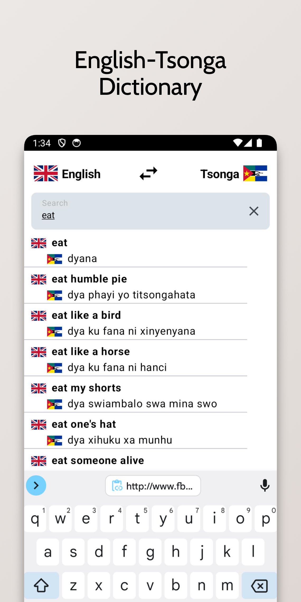This screenshot has height=602, width=301.
Task: Select the Tsonga language header
Action: click(x=220, y=173)
